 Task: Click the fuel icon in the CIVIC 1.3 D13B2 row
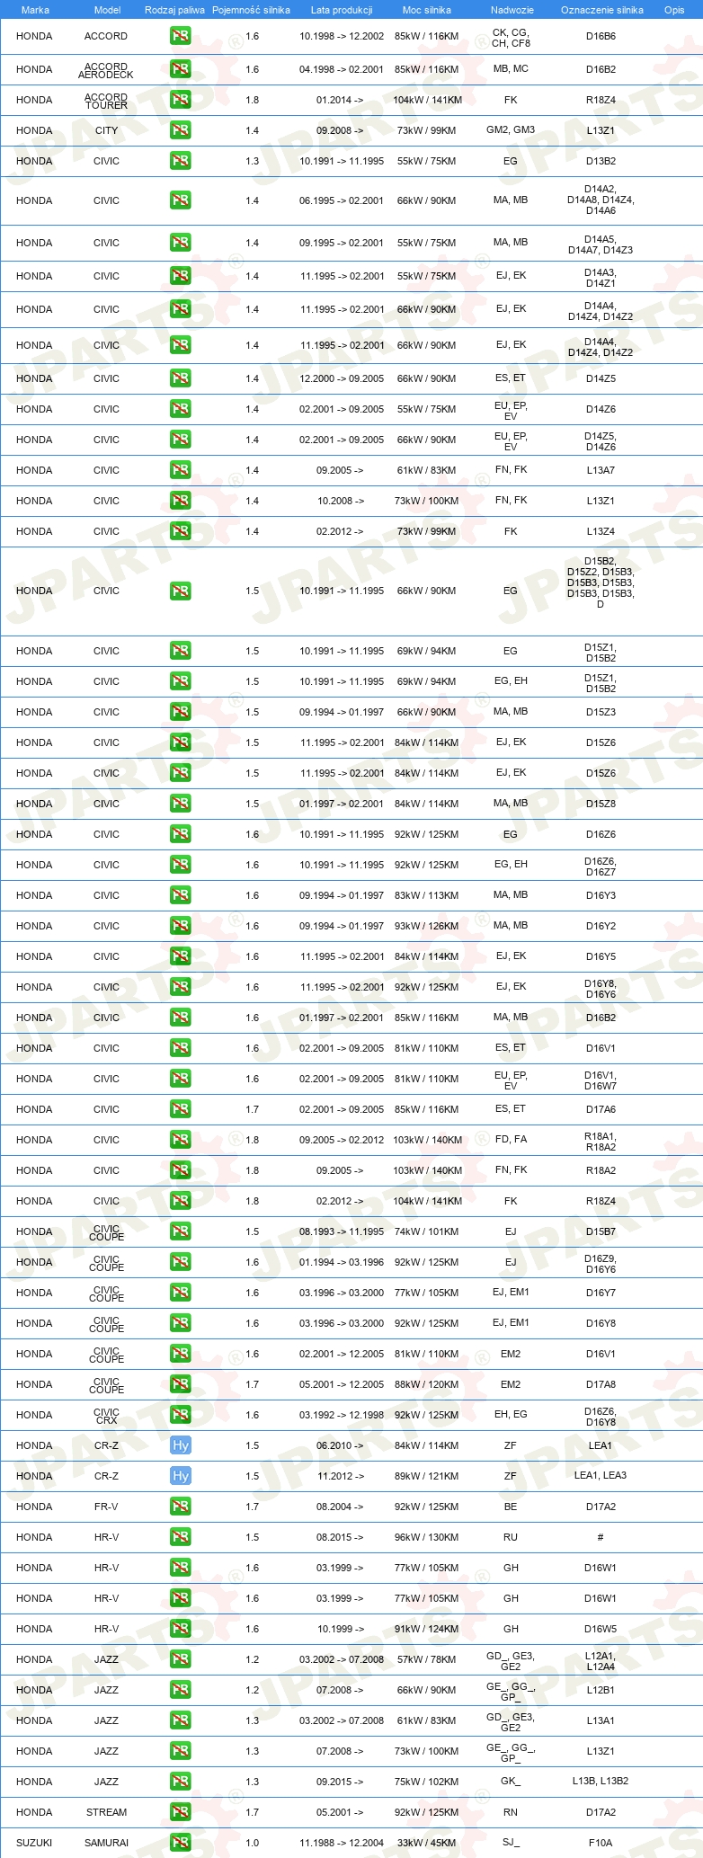point(180,161)
